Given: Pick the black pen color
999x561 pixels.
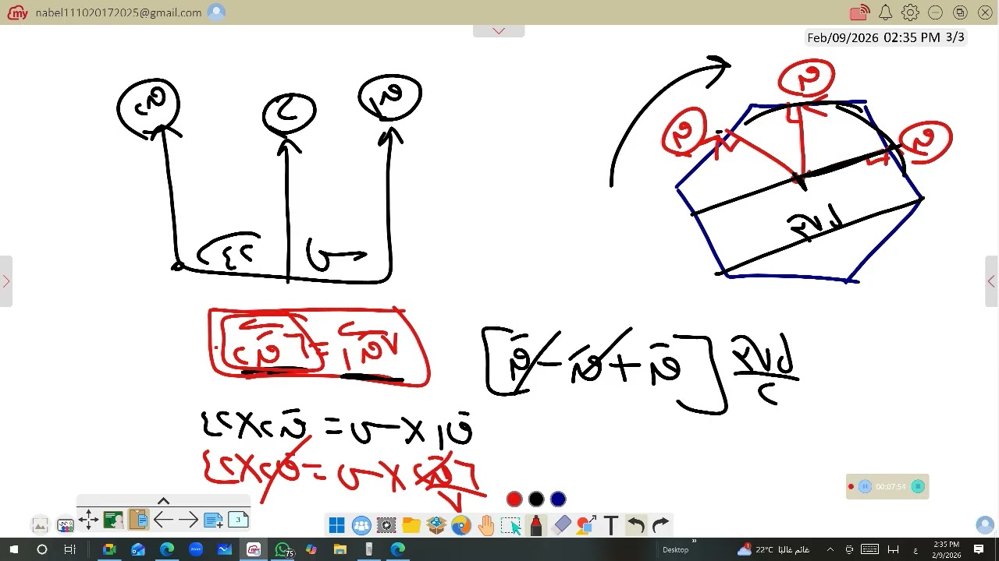Looking at the screenshot, I should [x=536, y=499].
